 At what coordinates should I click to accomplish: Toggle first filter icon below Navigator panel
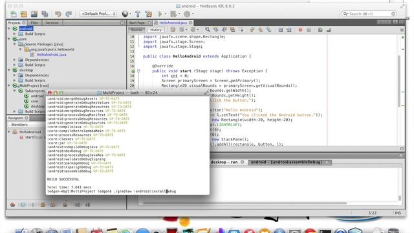12,205
